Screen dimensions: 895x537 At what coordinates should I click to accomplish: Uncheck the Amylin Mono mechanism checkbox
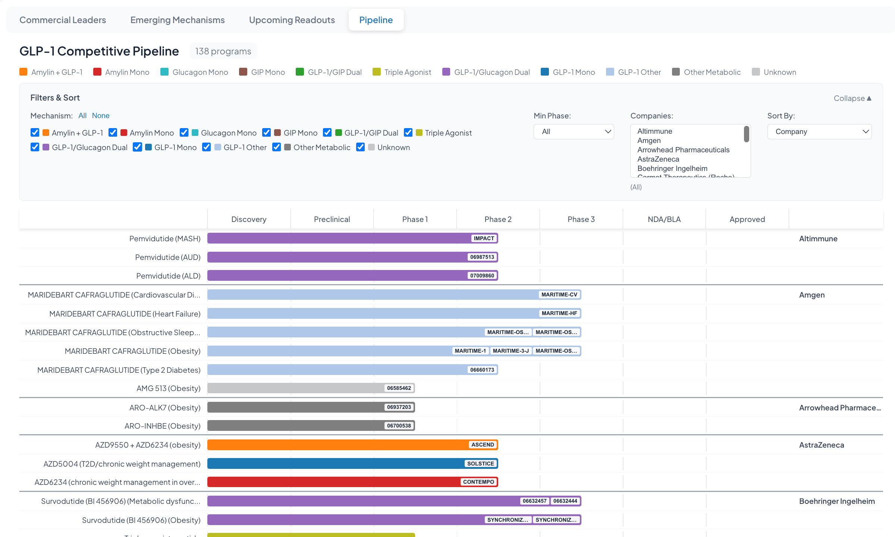click(113, 133)
